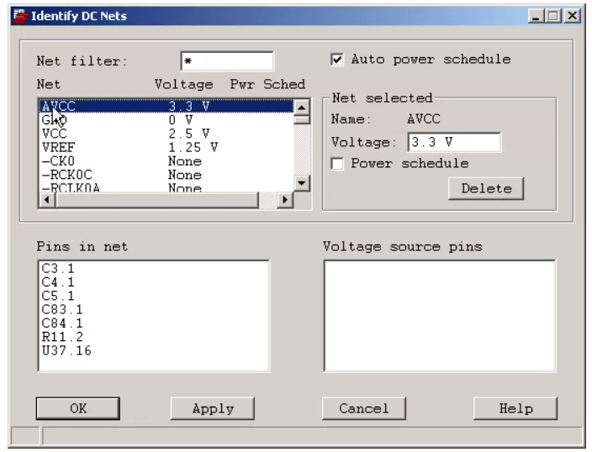This screenshot has width=592, height=452.
Task: Select the -RCLK0A net row
Action: [166, 187]
